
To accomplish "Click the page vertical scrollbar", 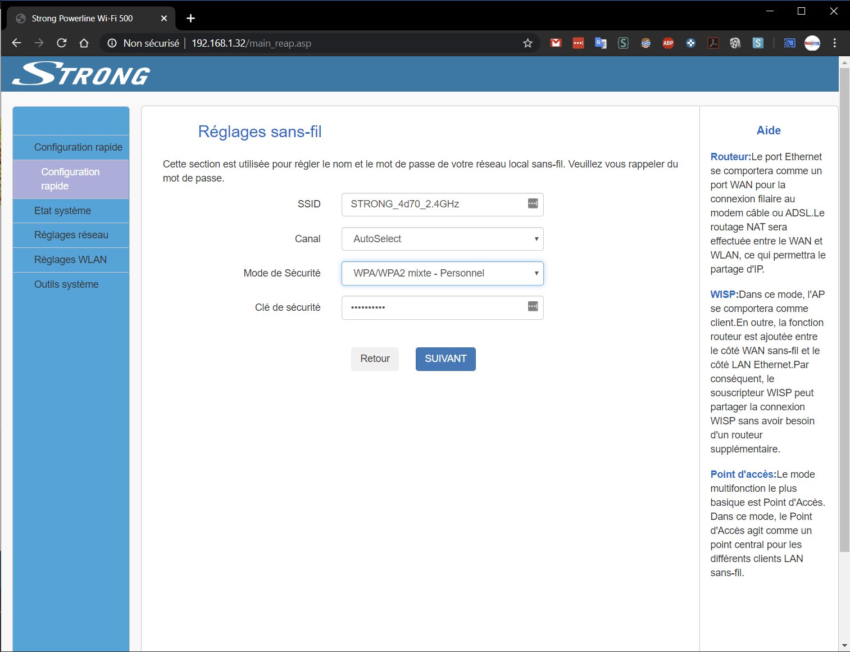I will [x=844, y=309].
